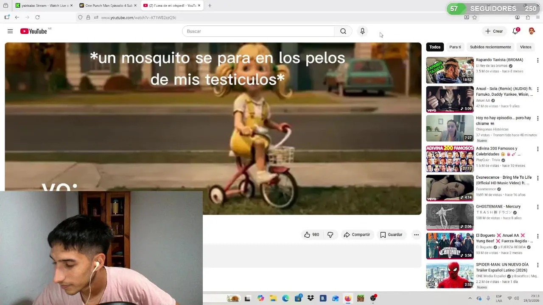This screenshot has width=543, height=305.
Task: Click the search magnifier button
Action: pos(343,31)
